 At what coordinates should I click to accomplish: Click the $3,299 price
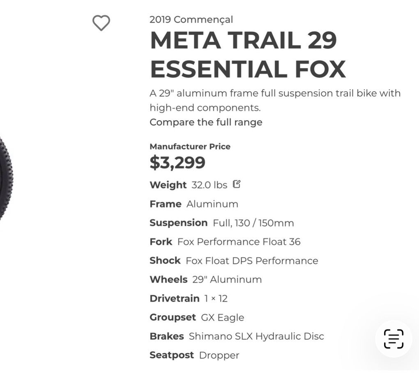(x=177, y=162)
